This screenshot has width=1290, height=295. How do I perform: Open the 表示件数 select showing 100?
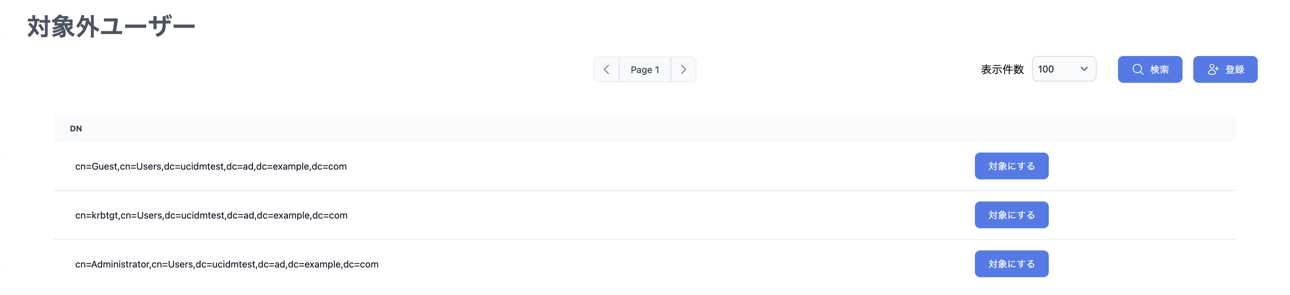1064,69
